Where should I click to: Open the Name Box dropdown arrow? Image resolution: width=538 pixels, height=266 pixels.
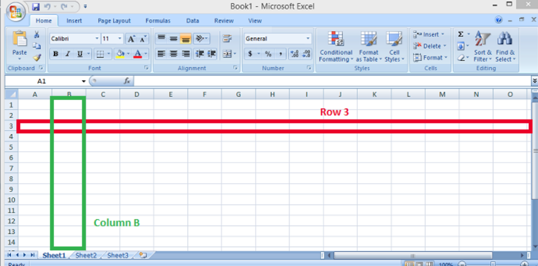click(84, 81)
